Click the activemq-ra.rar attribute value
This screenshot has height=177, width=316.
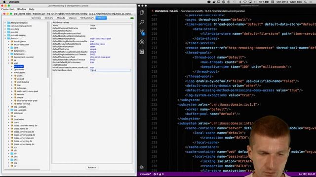pyautogui.click(x=98, y=44)
